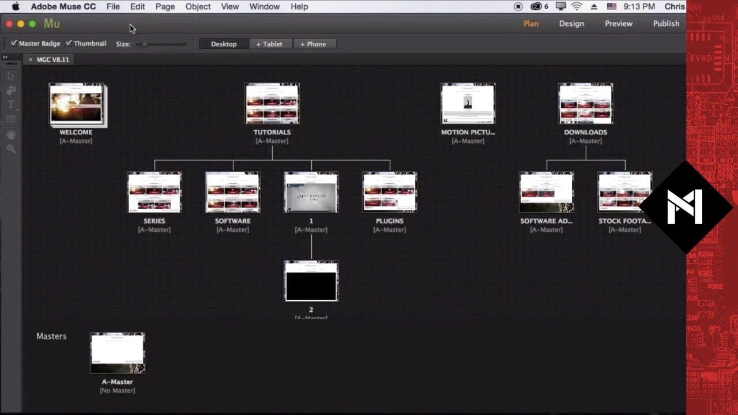Add a Tablet layout
This screenshot has height=415, width=738.
click(269, 44)
